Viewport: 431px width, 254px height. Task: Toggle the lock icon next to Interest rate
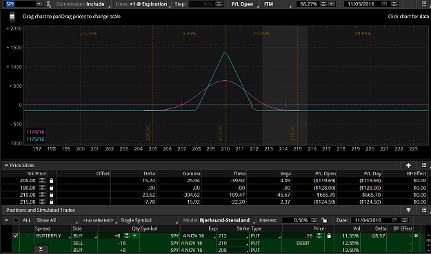pyautogui.click(x=325, y=220)
